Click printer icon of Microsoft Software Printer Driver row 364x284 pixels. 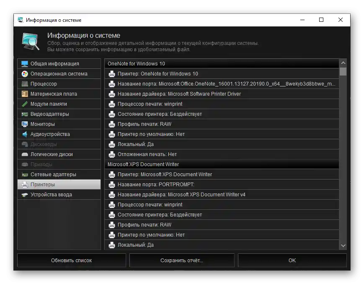[112, 94]
